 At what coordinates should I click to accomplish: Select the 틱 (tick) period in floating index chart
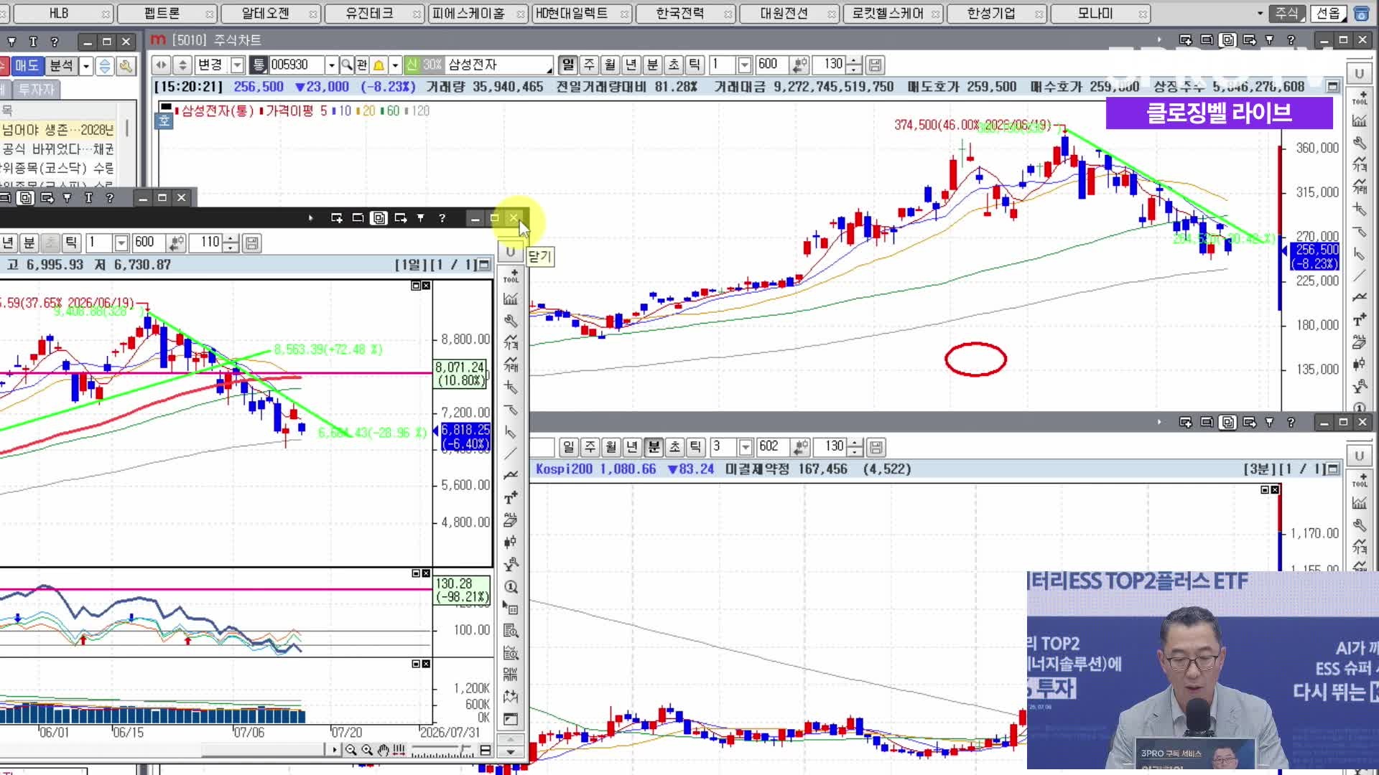[x=70, y=243]
